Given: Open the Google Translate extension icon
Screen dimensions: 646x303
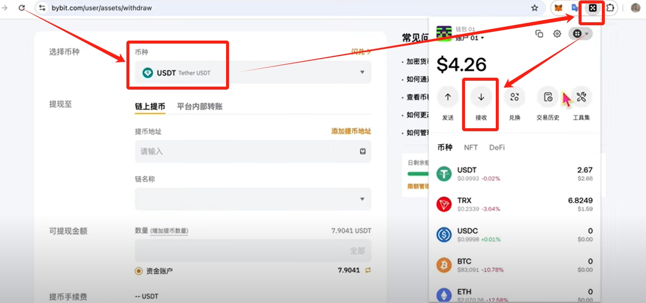Looking at the screenshot, I should [575, 8].
